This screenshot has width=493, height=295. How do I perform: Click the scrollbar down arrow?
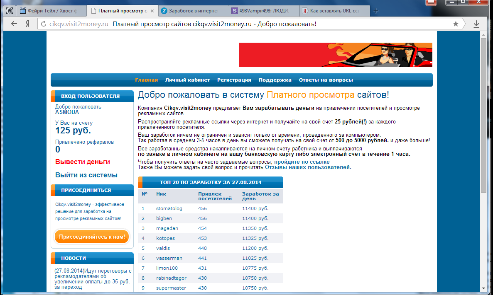pos(483,288)
